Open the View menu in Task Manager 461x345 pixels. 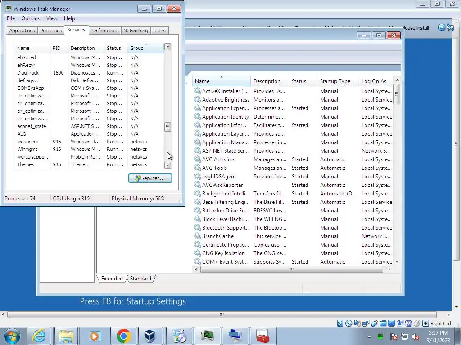[x=52, y=18]
